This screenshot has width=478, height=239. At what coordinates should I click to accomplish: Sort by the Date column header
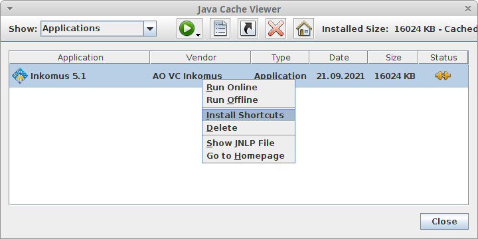point(339,57)
